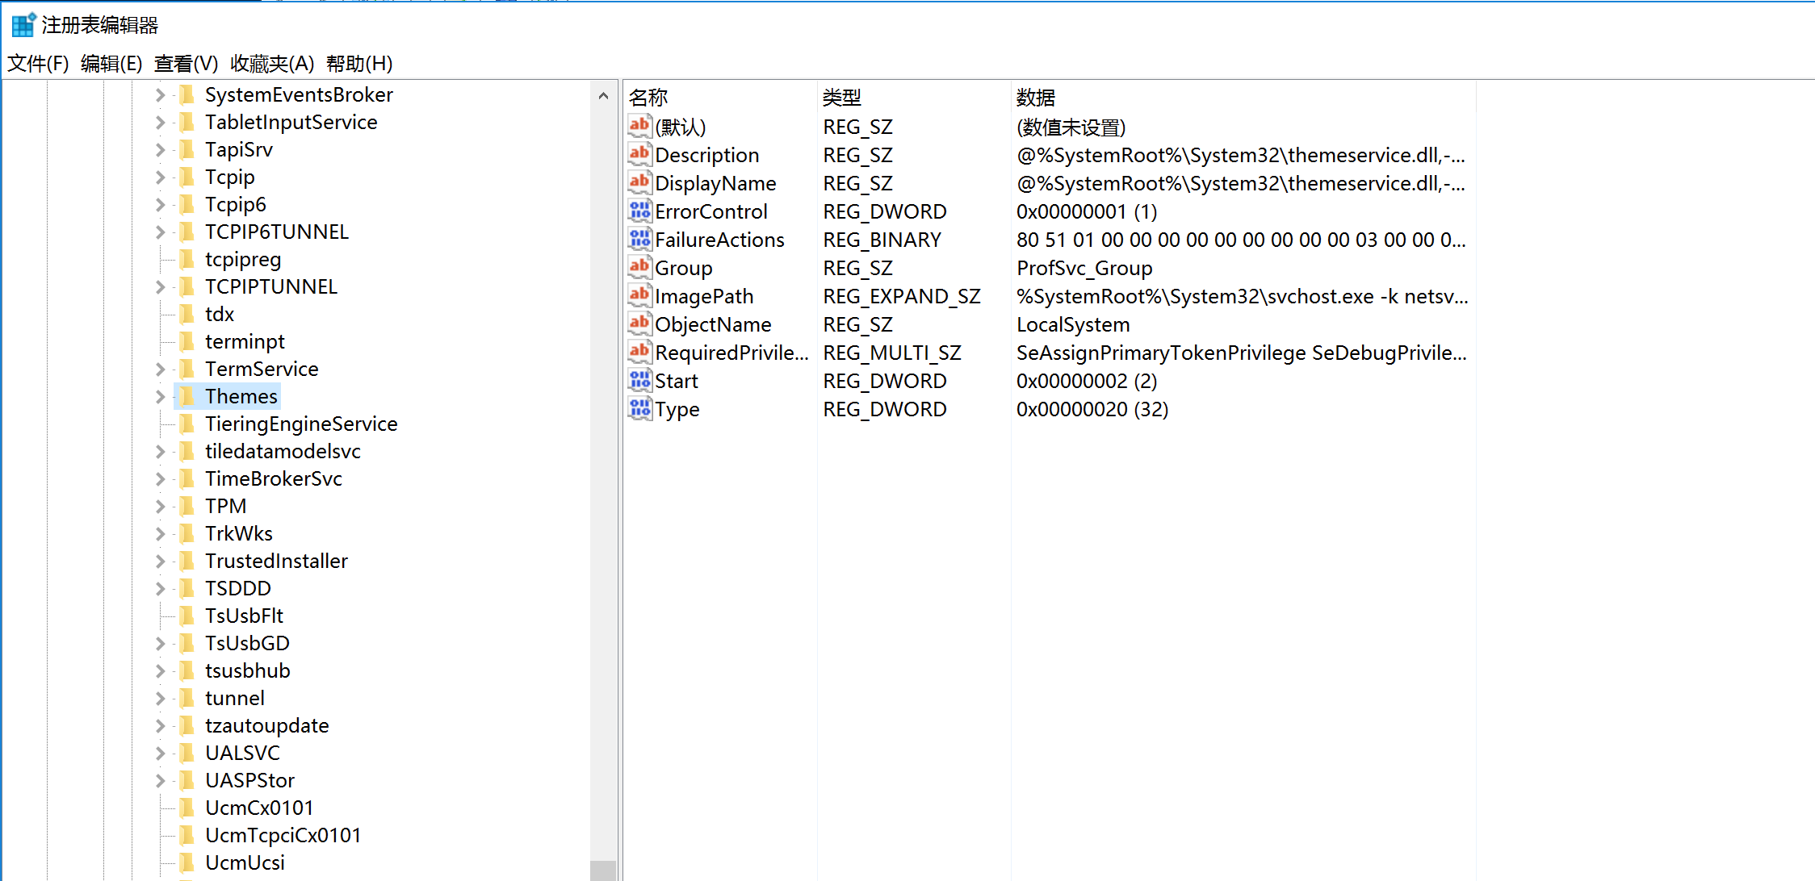Click the Description string value icon
Screen dimensions: 1815x881
coord(639,154)
